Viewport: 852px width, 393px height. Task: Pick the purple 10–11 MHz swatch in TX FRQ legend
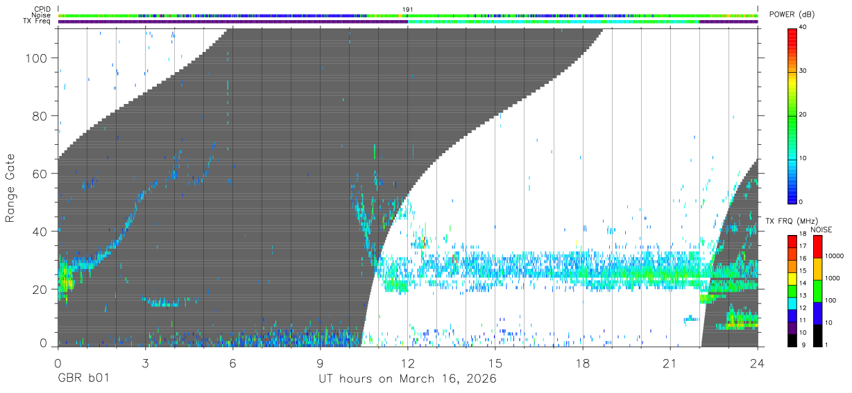point(792,329)
